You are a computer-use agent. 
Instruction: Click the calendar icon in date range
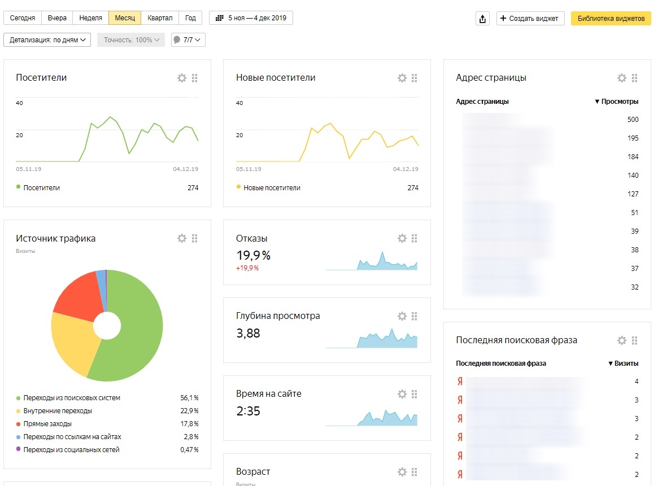click(220, 18)
